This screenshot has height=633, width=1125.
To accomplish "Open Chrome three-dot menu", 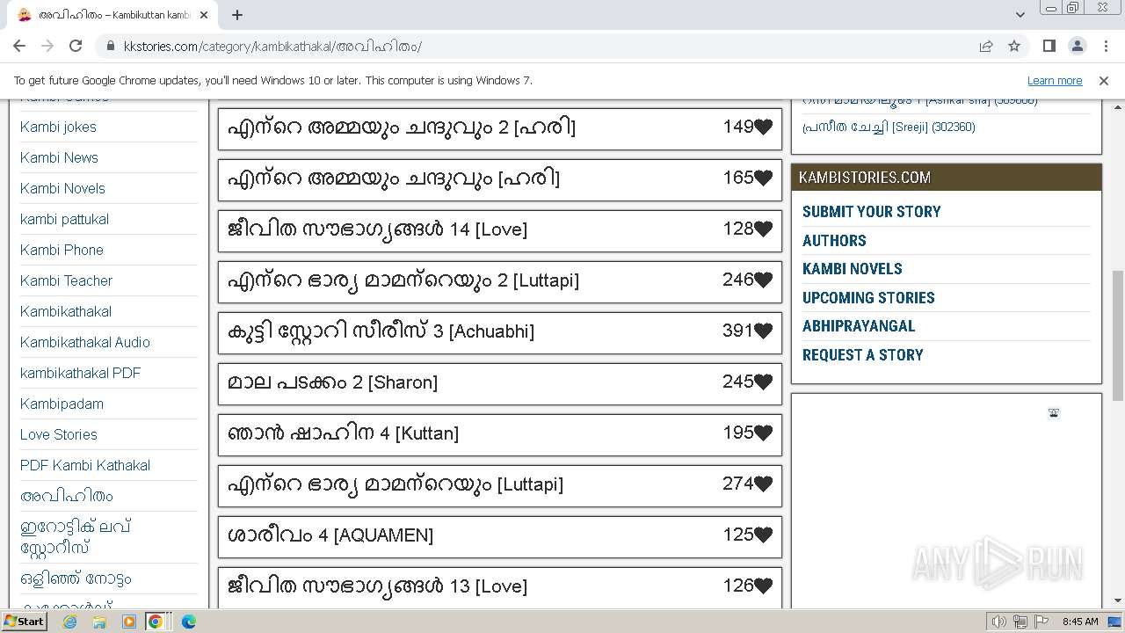I will (1105, 46).
